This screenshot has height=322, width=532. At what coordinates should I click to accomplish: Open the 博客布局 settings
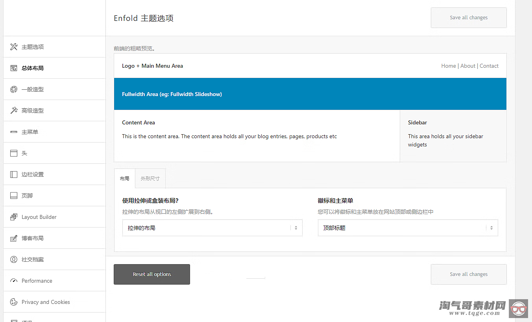pyautogui.click(x=54, y=238)
